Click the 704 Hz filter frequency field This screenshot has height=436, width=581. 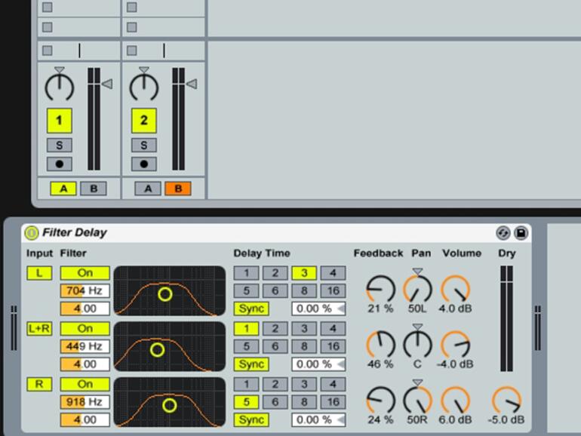click(85, 290)
